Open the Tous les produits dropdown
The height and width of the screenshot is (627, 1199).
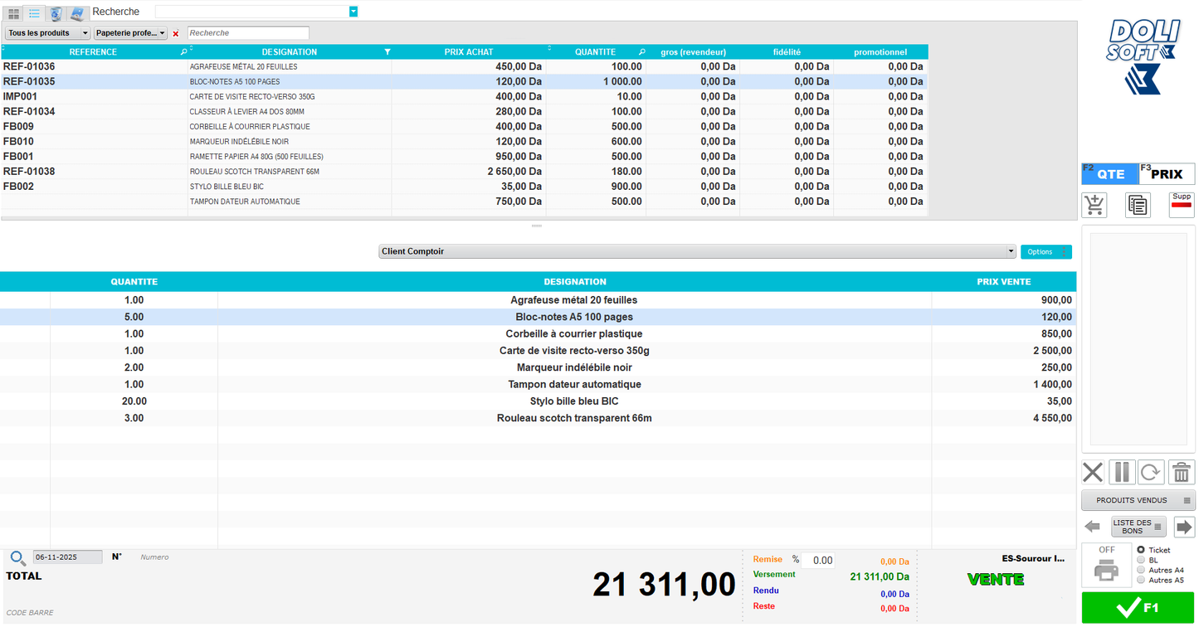click(46, 32)
